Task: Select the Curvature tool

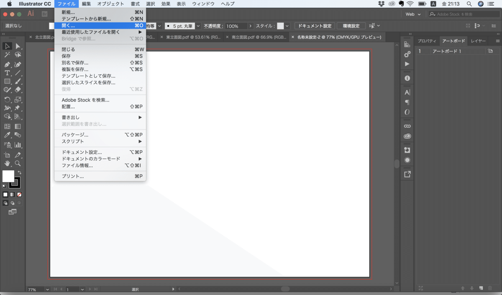Action: point(18,64)
